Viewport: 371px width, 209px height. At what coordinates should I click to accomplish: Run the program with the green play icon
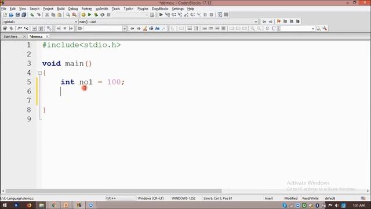[89, 15]
